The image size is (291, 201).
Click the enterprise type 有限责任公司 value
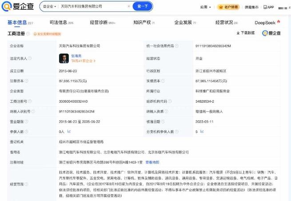click(x=84, y=91)
